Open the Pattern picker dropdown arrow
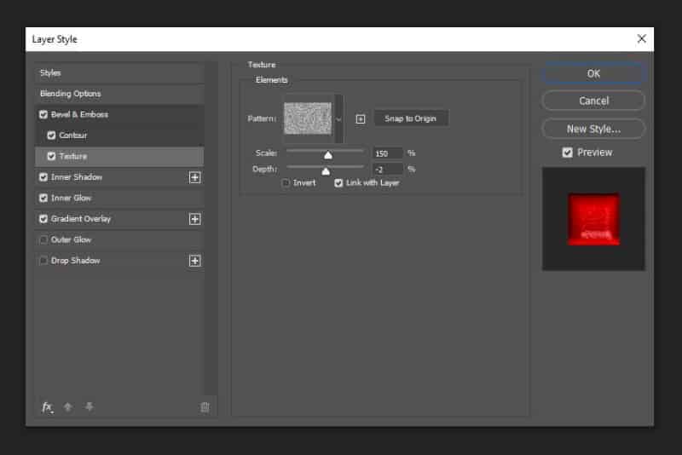Screen dimensions: 682x455 pyautogui.click(x=338, y=119)
